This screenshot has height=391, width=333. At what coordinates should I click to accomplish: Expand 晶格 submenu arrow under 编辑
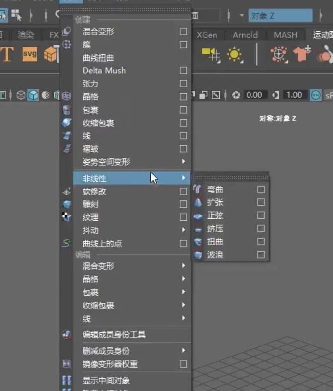coord(184,279)
